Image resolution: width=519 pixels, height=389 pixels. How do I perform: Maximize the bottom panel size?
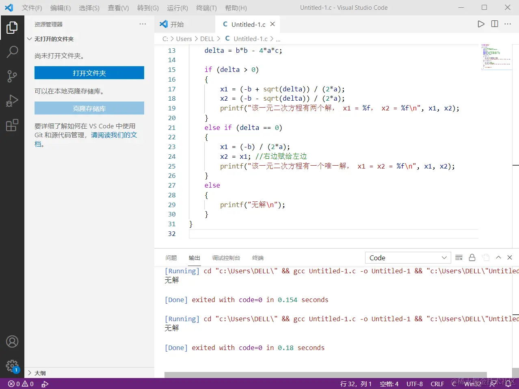click(x=498, y=257)
